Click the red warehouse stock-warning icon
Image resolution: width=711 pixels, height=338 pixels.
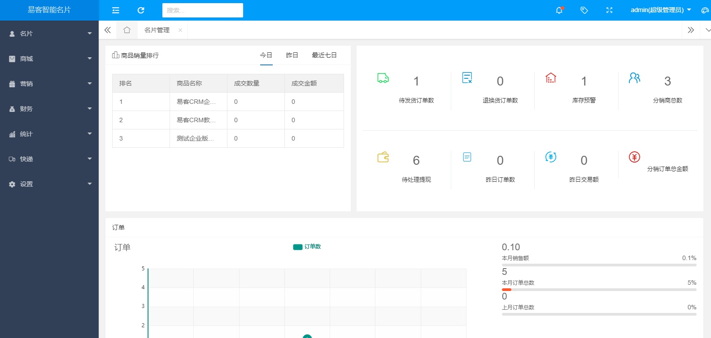click(x=551, y=78)
